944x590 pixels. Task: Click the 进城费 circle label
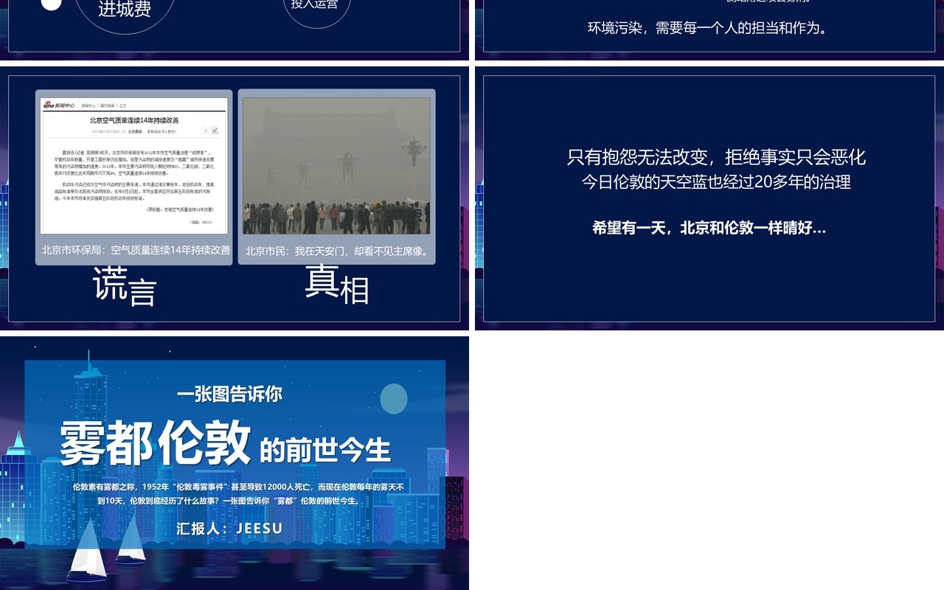[125, 9]
